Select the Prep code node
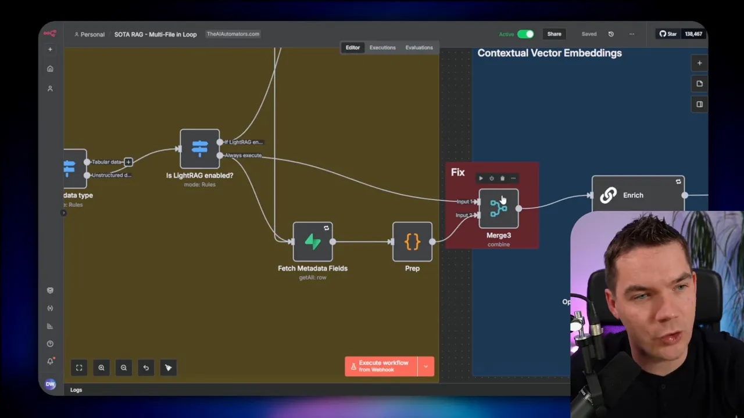 click(412, 242)
